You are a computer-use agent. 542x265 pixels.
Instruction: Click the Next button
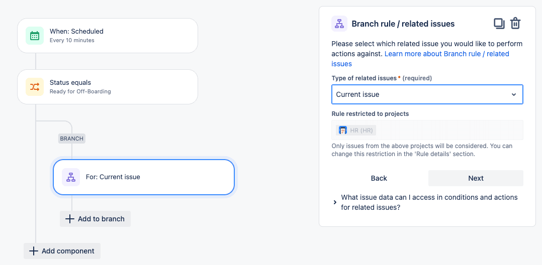(x=476, y=178)
